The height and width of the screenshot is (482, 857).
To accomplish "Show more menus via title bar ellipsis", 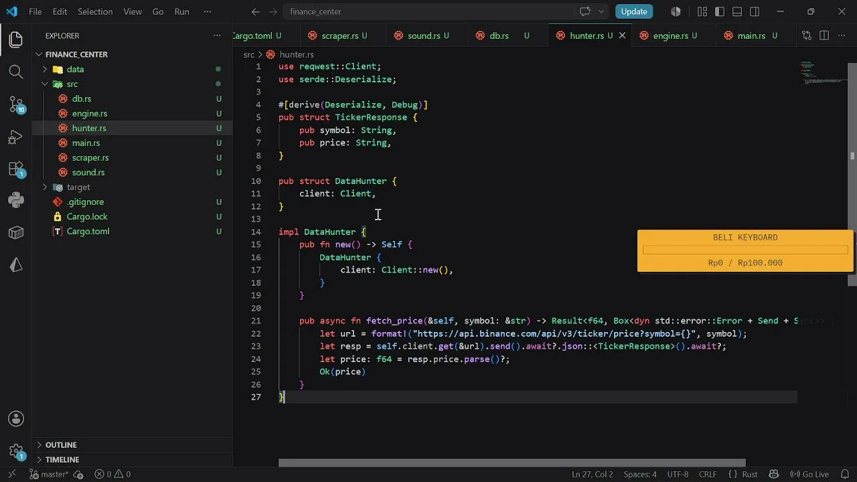I will pos(208,11).
